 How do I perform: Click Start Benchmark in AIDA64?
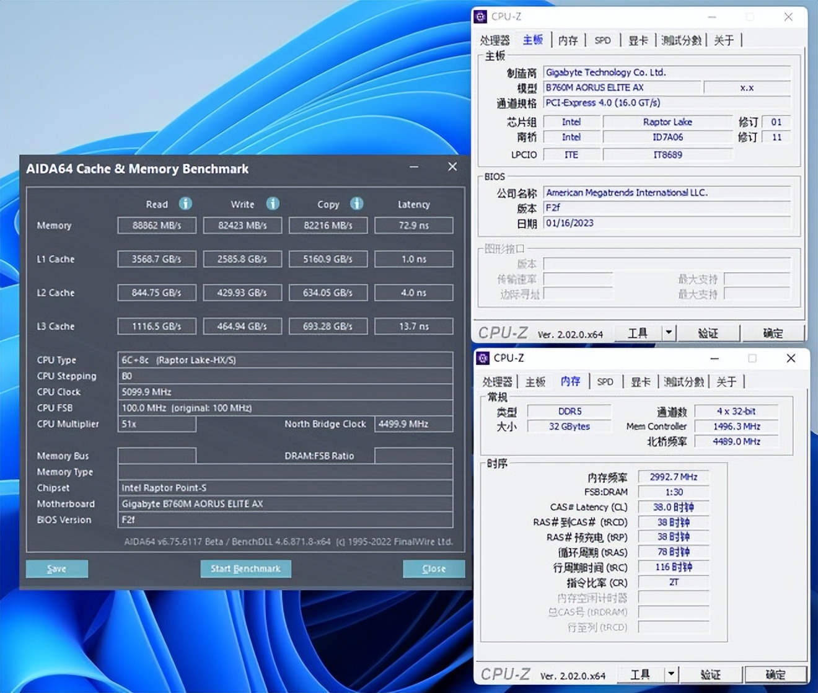(245, 568)
